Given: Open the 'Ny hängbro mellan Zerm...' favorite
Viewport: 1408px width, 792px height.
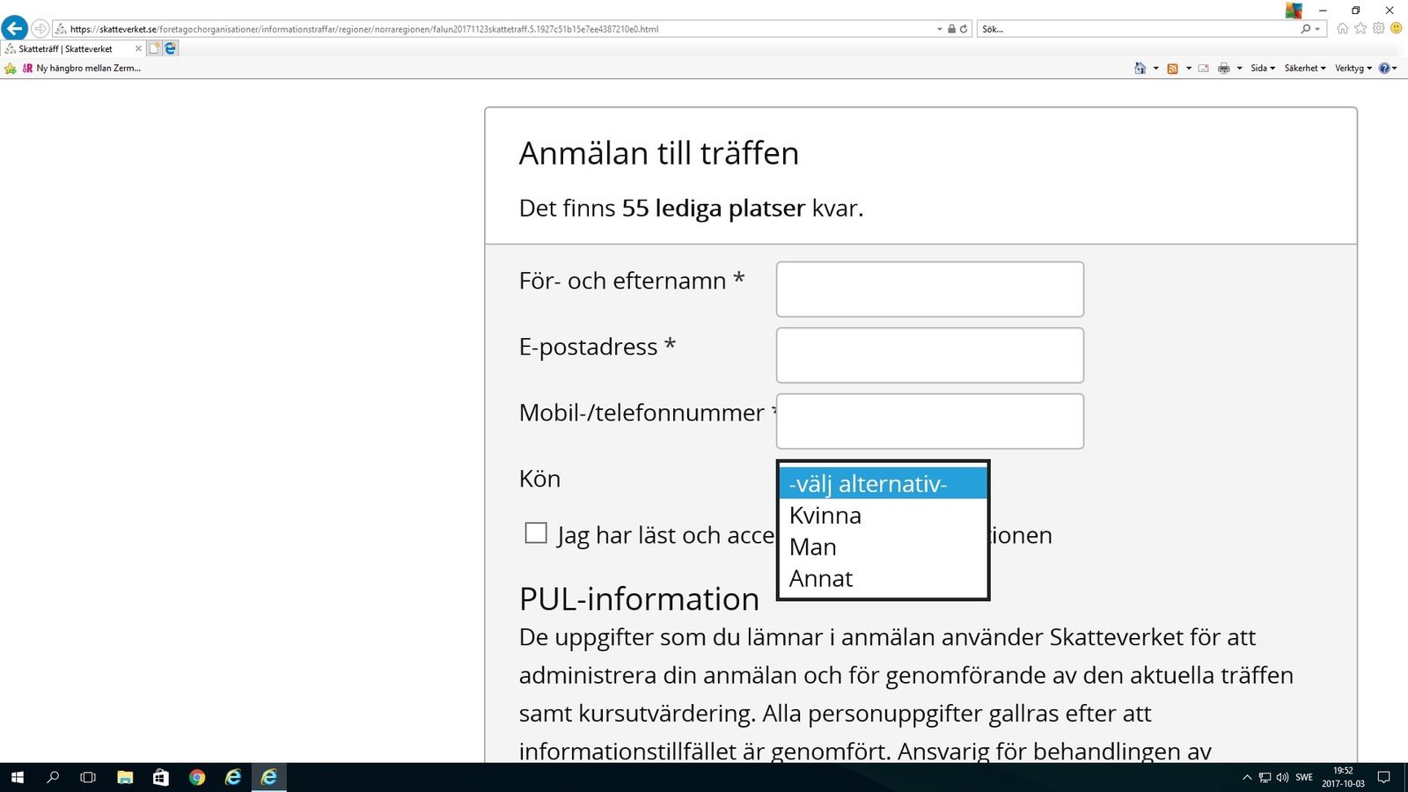Looking at the screenshot, I should click(x=81, y=68).
